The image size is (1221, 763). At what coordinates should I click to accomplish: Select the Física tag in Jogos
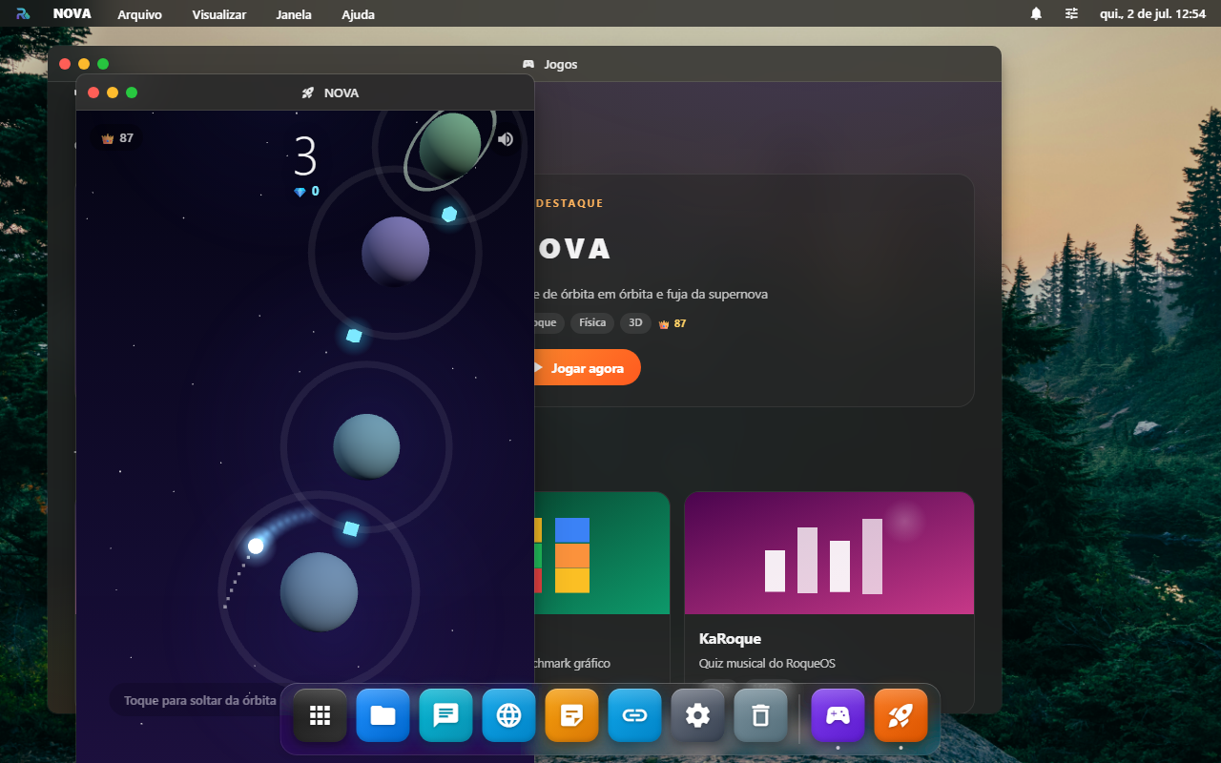592,323
